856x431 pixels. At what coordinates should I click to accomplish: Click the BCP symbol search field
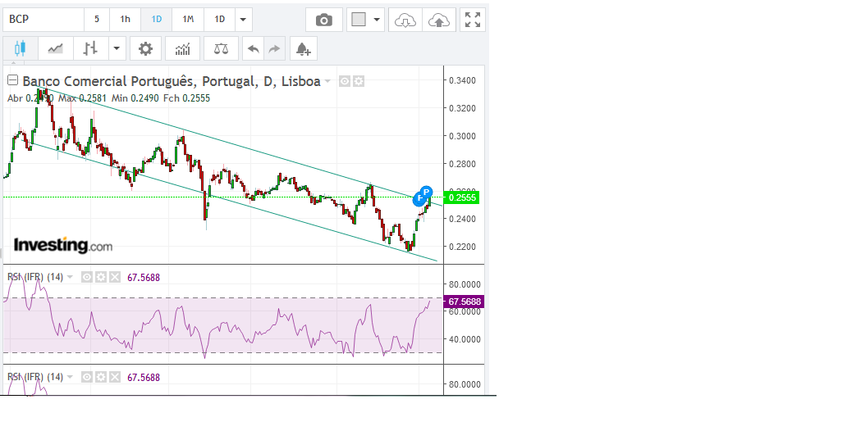pyautogui.click(x=43, y=20)
